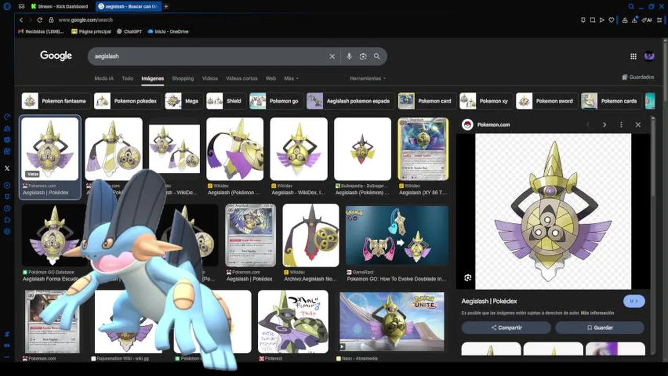Go to next image in preview panel
Viewport: 668px width, 376px height.
604,125
